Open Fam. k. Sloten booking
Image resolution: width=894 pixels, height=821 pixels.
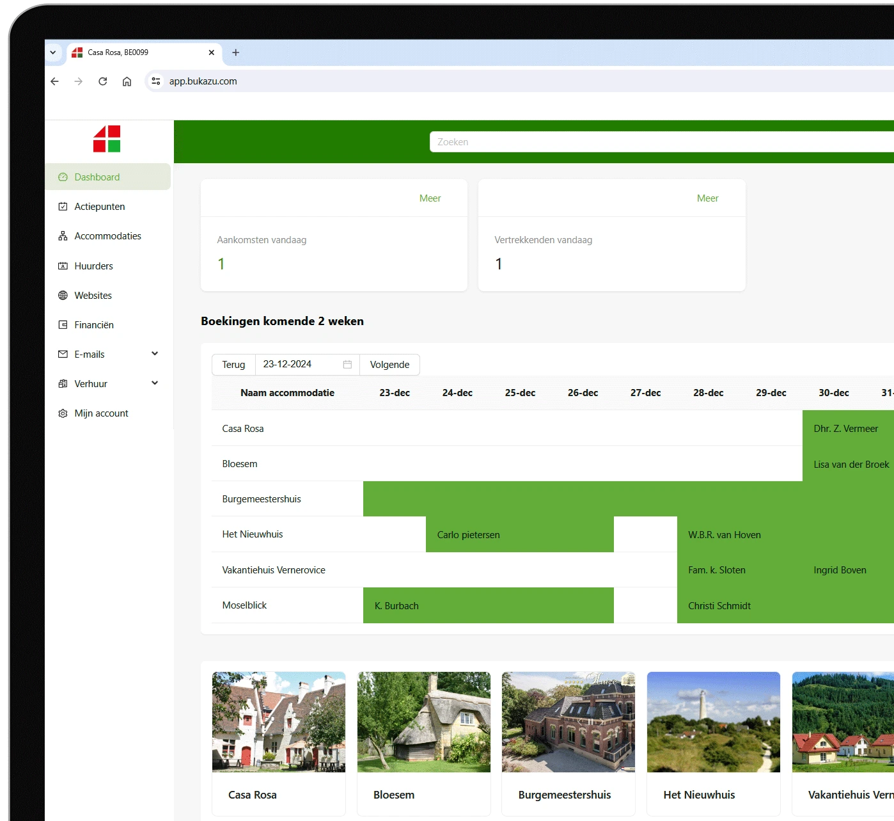(740, 570)
